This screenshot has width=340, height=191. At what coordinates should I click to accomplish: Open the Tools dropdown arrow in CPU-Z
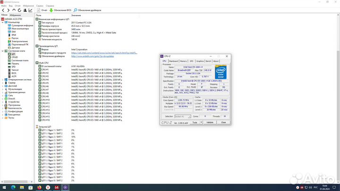click(201, 122)
